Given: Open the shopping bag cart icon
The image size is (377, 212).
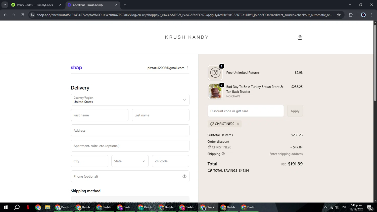Looking at the screenshot, I should tap(300, 37).
